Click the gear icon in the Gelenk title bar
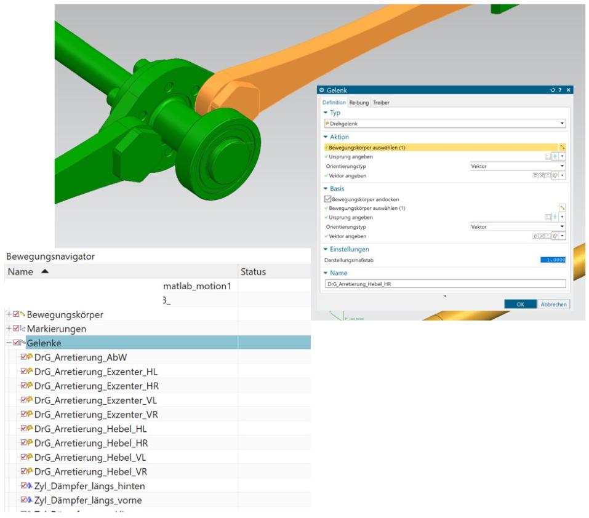Image resolution: width=589 pixels, height=518 pixels. coord(321,90)
